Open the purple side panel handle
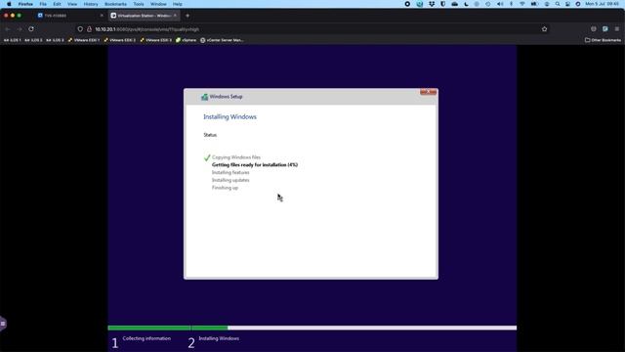Image resolution: width=625 pixels, height=352 pixels. [x=3, y=324]
